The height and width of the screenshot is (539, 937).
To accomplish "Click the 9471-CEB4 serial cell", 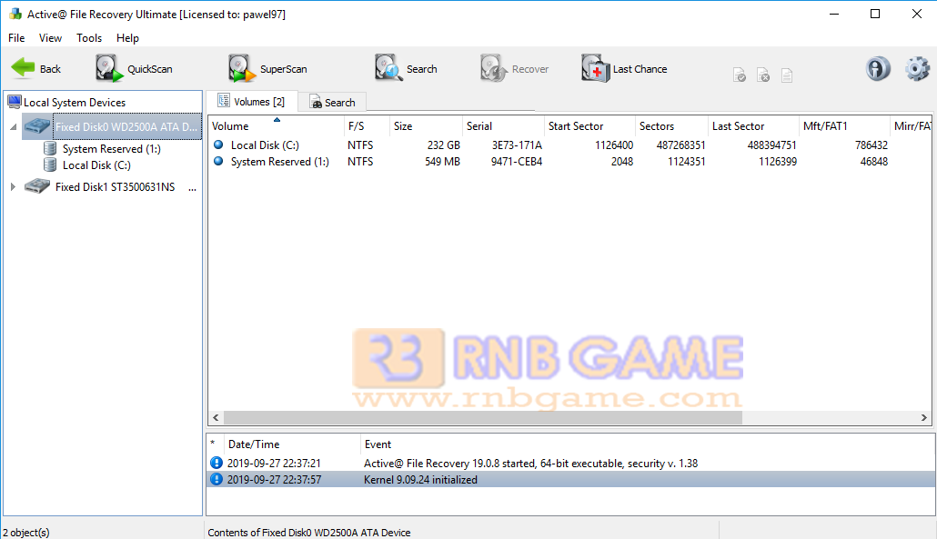I will pos(517,161).
